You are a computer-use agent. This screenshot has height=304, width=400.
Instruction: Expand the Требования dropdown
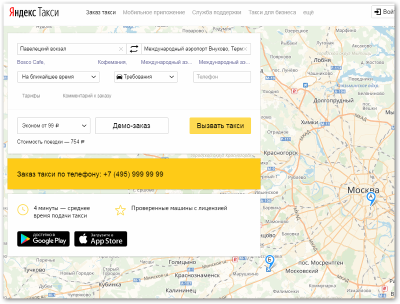pos(145,77)
